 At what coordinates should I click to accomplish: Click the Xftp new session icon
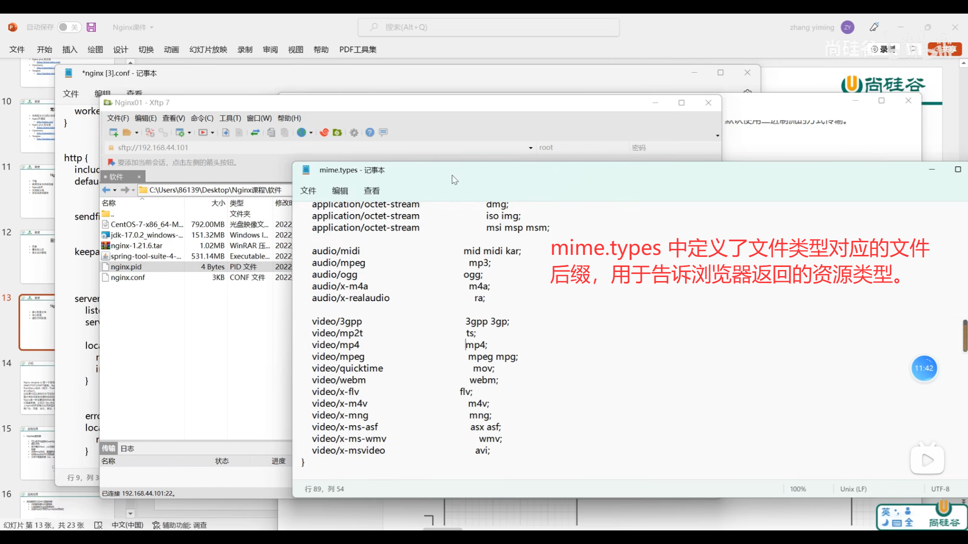113,132
